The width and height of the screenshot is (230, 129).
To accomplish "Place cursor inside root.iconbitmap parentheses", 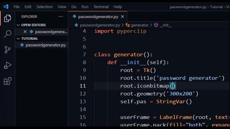I will 172,86.
